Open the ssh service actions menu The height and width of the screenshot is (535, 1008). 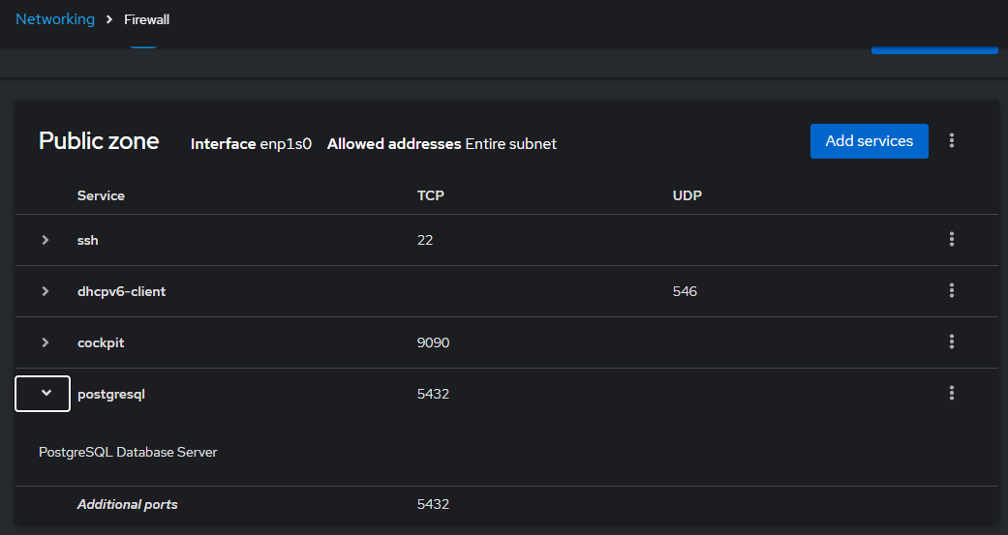pos(952,240)
